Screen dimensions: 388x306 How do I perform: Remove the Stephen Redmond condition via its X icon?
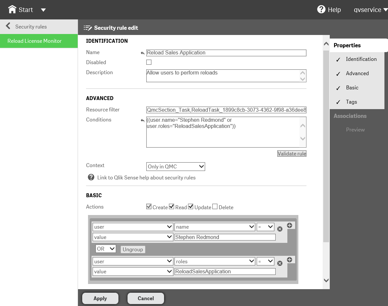pos(279,229)
